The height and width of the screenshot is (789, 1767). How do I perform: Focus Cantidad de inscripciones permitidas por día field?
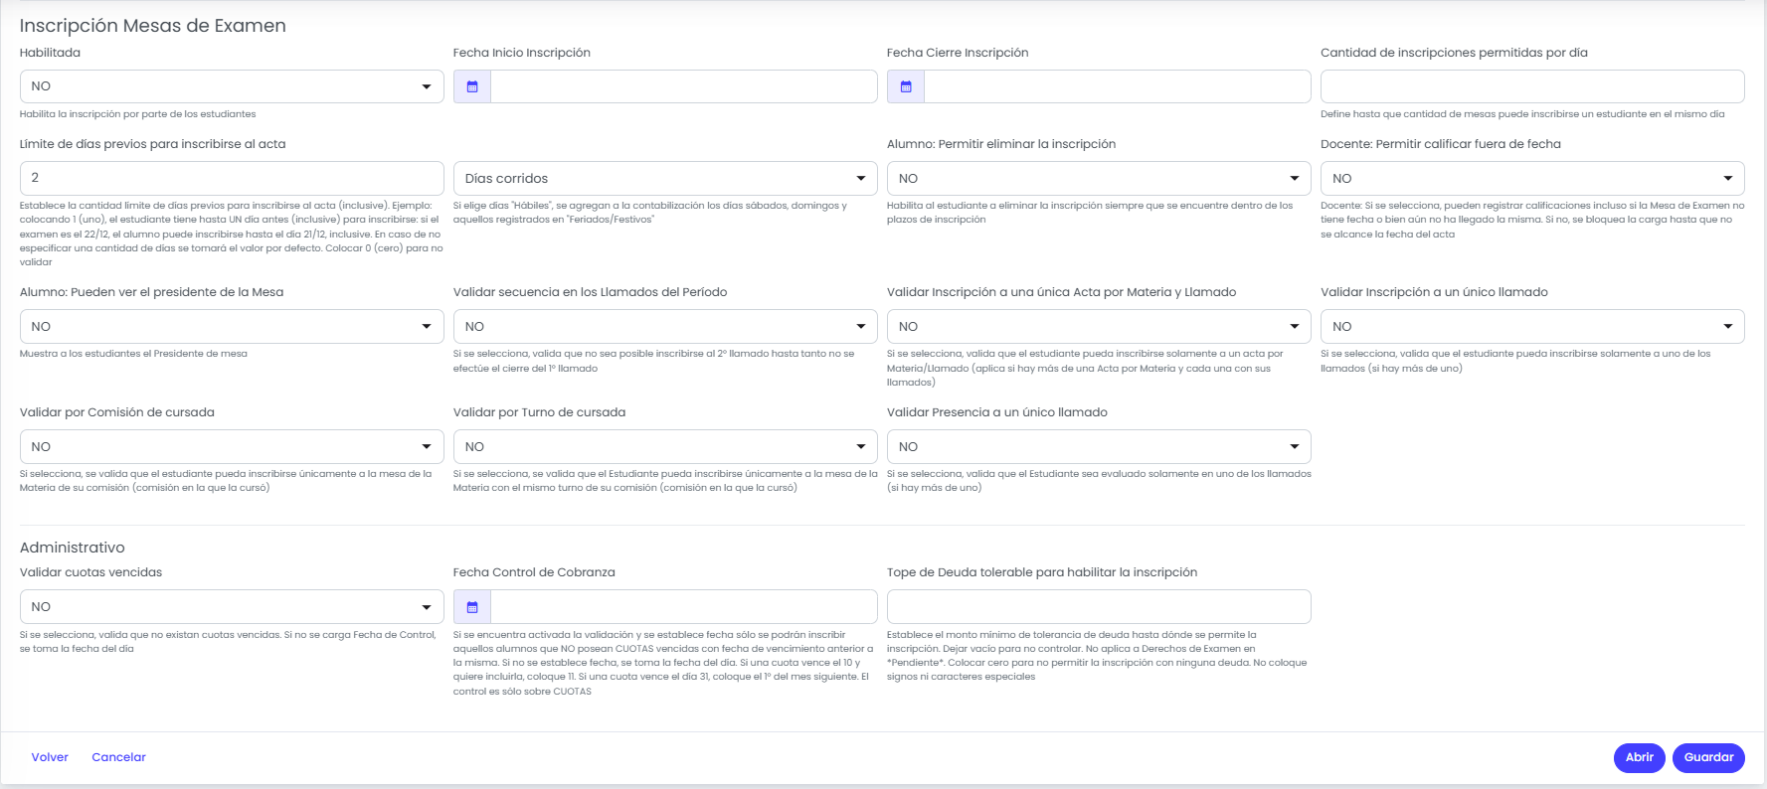tap(1532, 86)
